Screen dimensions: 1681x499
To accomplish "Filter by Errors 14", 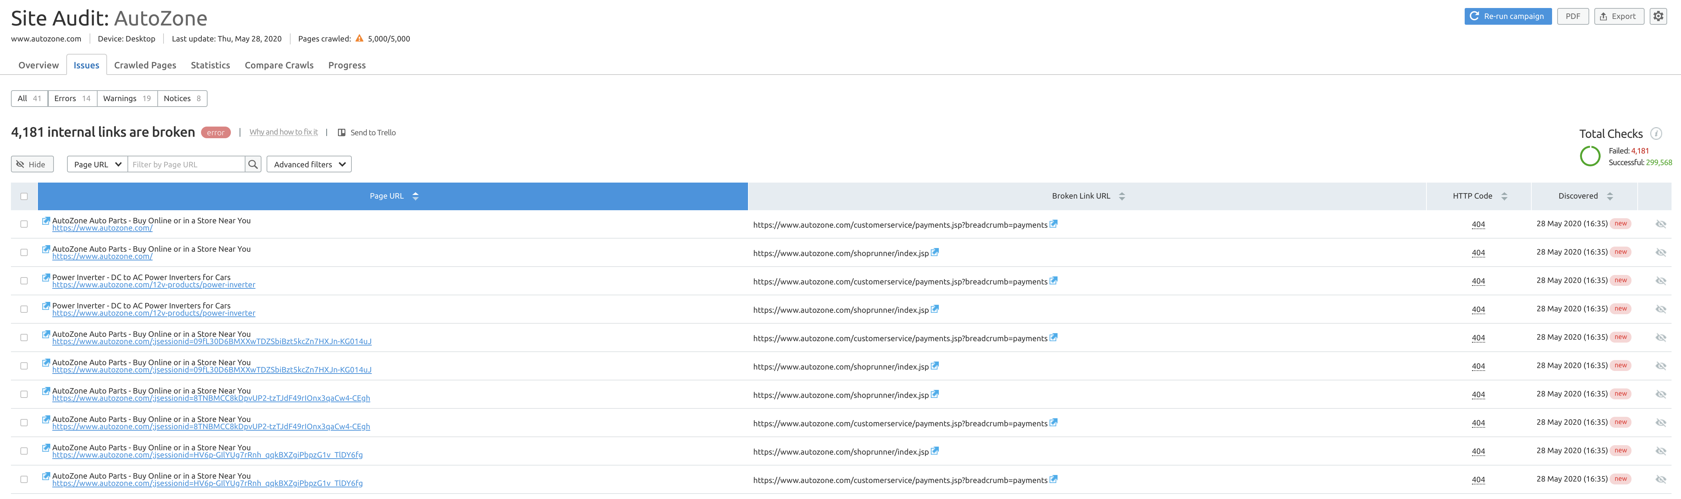I will [72, 98].
